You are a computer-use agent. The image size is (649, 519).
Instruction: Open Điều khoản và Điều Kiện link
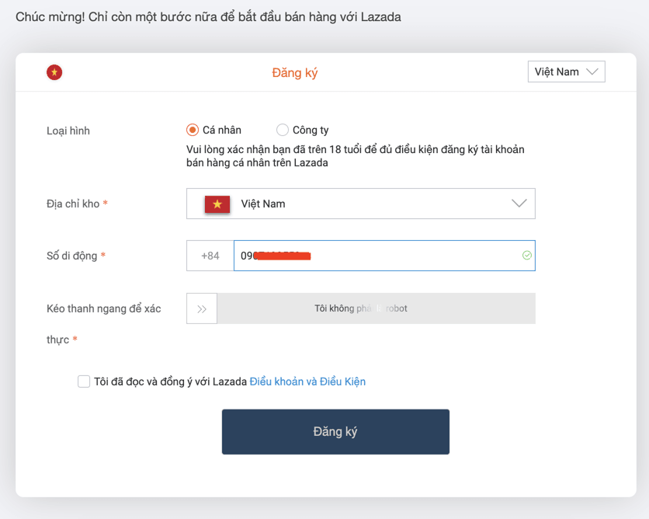point(307,381)
